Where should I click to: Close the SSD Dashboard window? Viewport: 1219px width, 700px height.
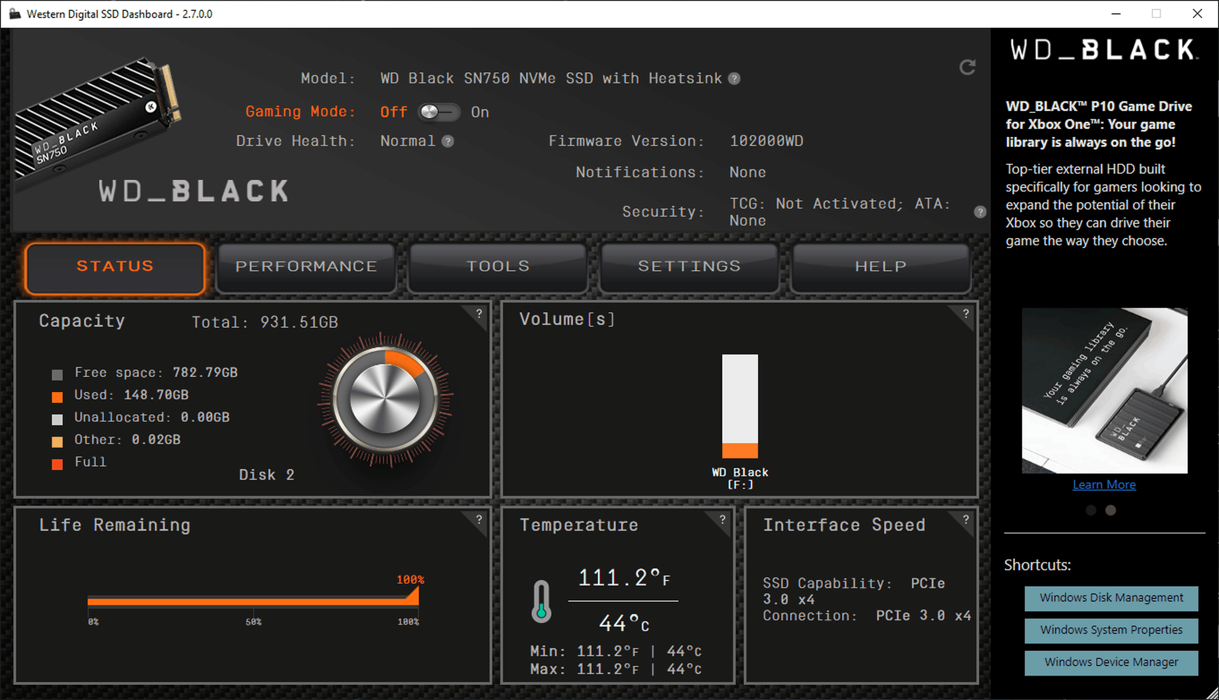coord(1197,14)
